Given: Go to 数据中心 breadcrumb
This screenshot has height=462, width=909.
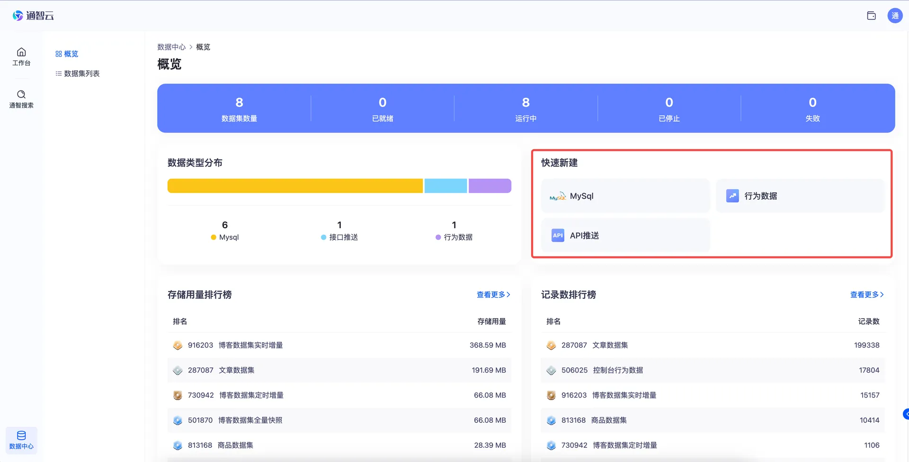Looking at the screenshot, I should click(171, 47).
